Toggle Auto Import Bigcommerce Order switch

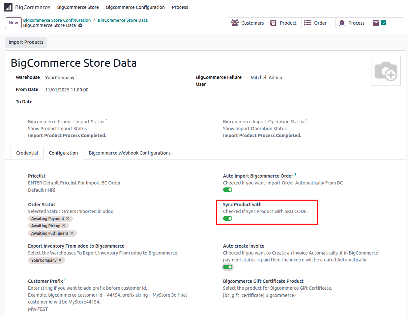pyautogui.click(x=228, y=190)
